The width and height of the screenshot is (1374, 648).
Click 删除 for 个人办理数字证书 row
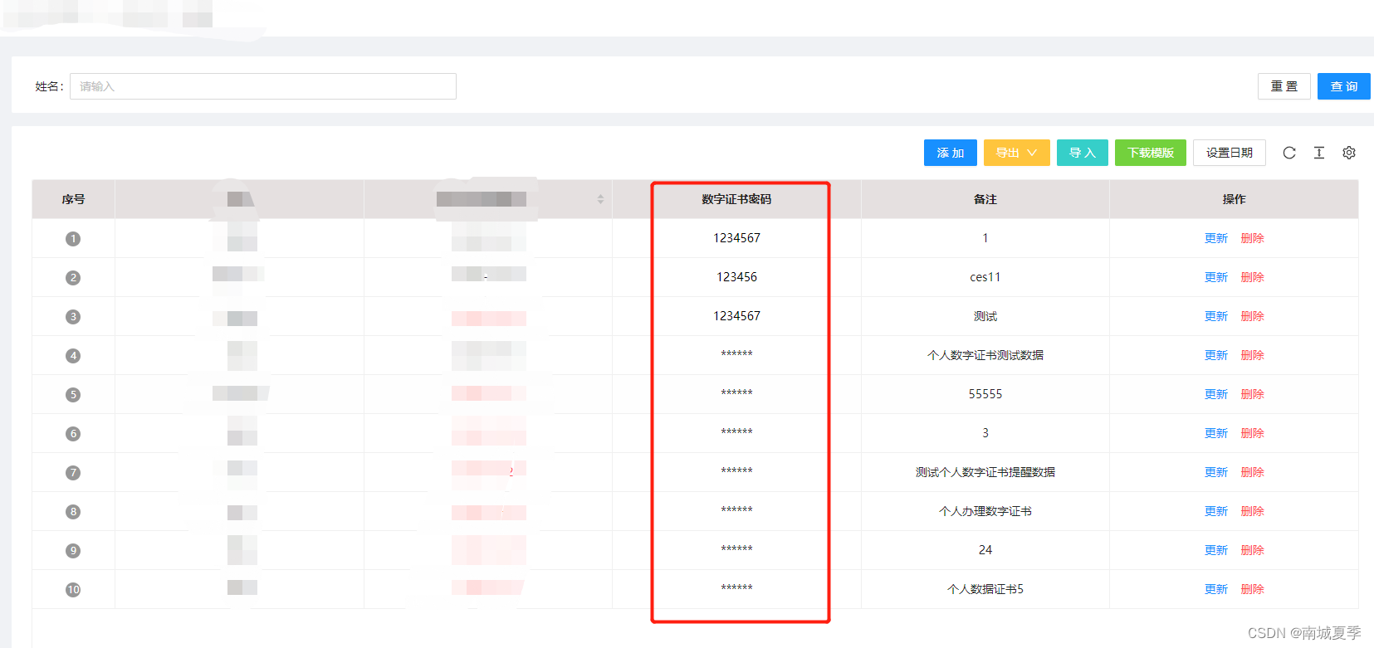coord(1253,511)
